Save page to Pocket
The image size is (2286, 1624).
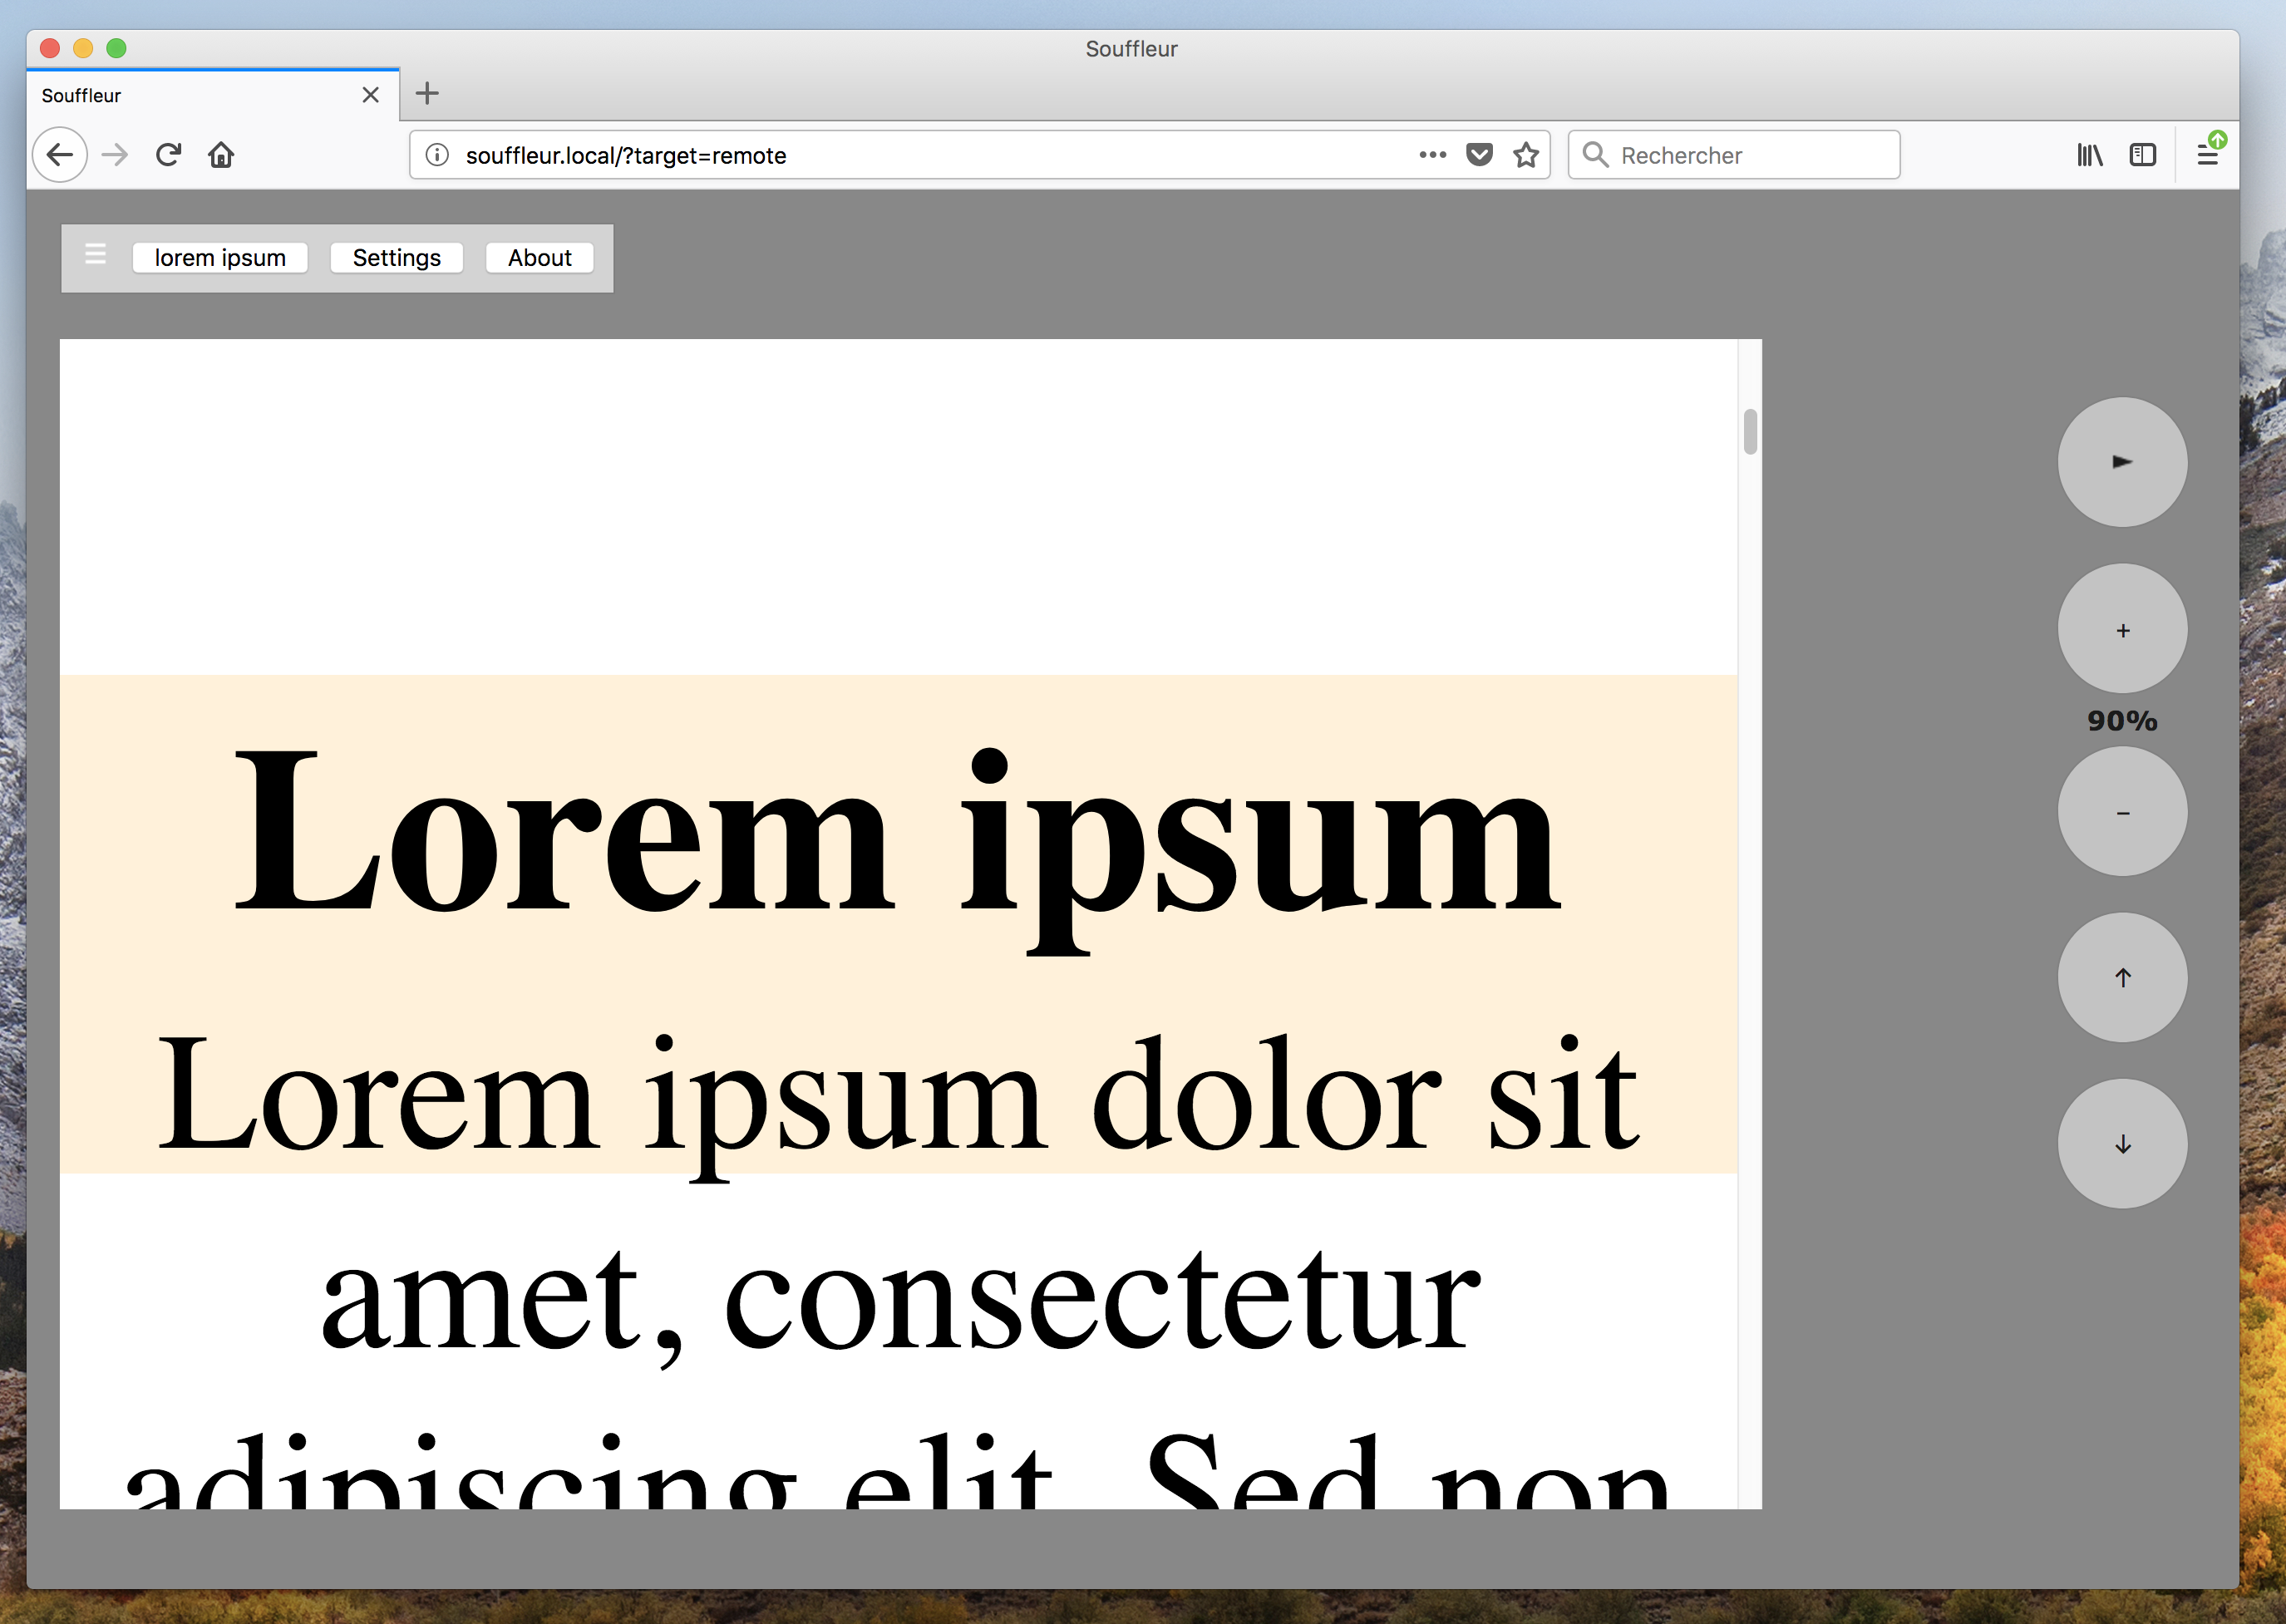point(1478,155)
